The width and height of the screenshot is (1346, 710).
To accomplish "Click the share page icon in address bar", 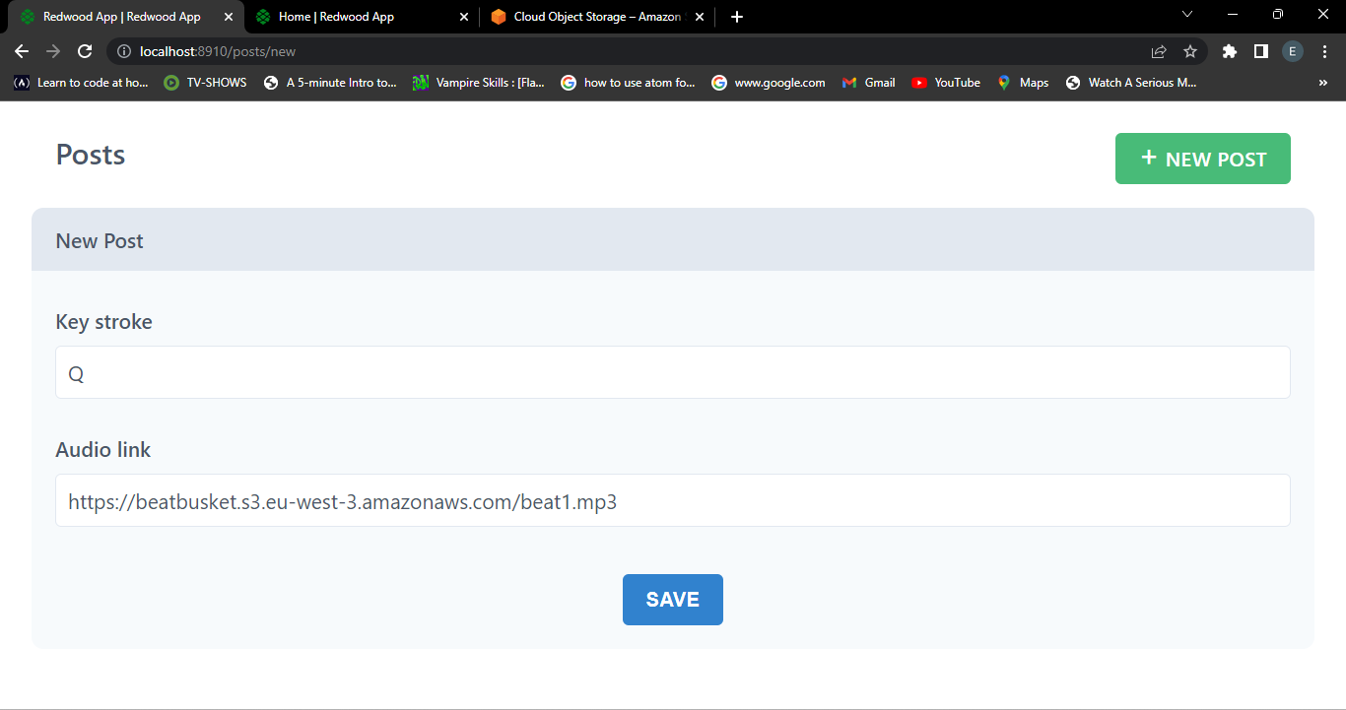I will point(1159,51).
